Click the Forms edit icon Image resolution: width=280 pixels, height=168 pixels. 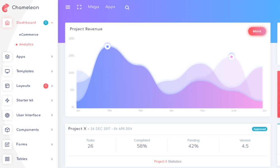point(7,144)
